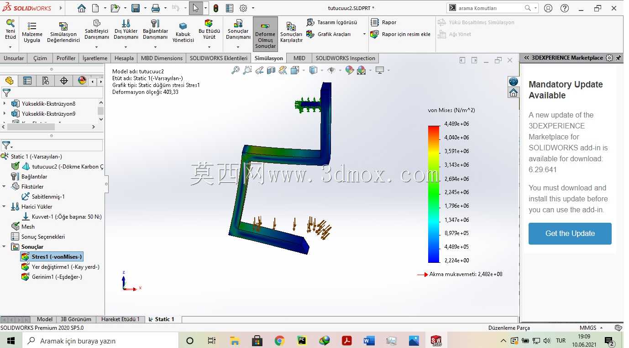The width and height of the screenshot is (629, 348).
Task: Open the Hareket Etüdü 1 bottom tab
Action: [121, 319]
